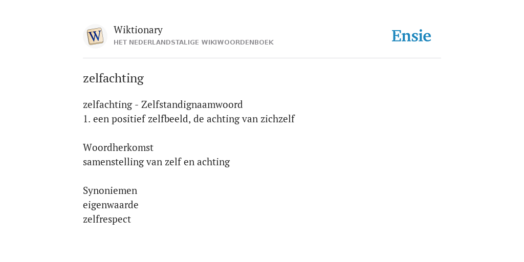Screen dimensions: 524x262
Task: Click the horizontal divider below the header
Action: (262, 58)
